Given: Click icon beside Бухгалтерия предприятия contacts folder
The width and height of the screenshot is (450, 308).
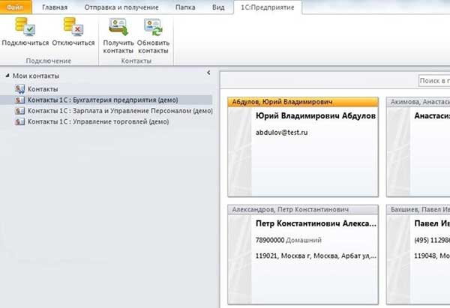Looking at the screenshot, I should click(19, 100).
